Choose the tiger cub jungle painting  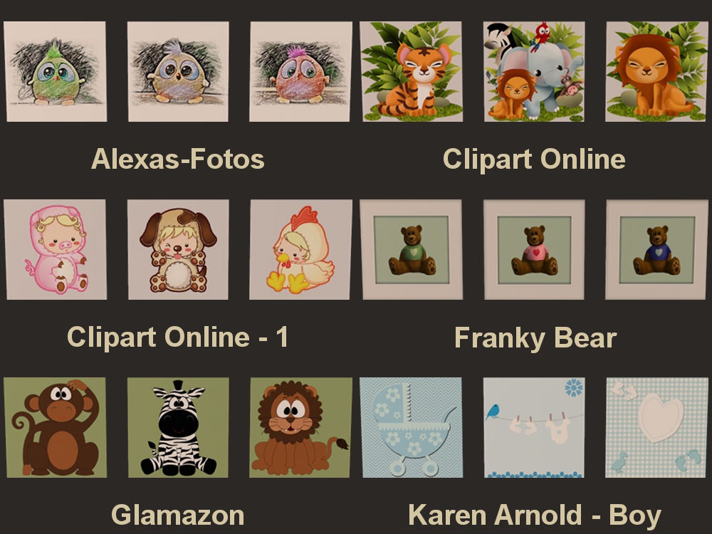(411, 71)
